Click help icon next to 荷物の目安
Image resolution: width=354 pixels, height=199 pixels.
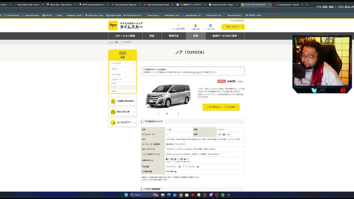point(152,160)
